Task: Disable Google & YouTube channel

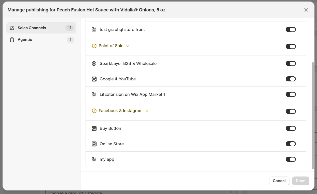Action: [291, 79]
